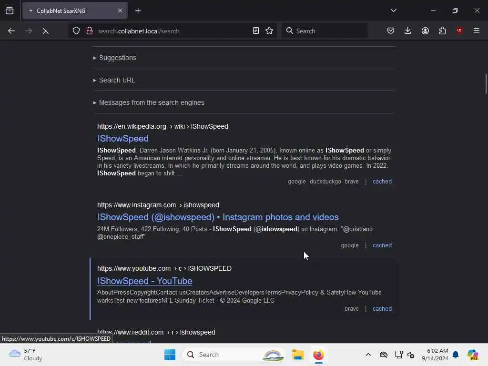The width and height of the screenshot is (488, 366).
Task: Open the Pocket save icon
Action: point(391,30)
